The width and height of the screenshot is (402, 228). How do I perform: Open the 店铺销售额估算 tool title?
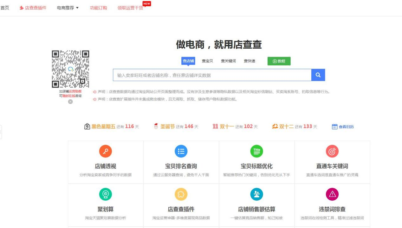(x=256, y=209)
